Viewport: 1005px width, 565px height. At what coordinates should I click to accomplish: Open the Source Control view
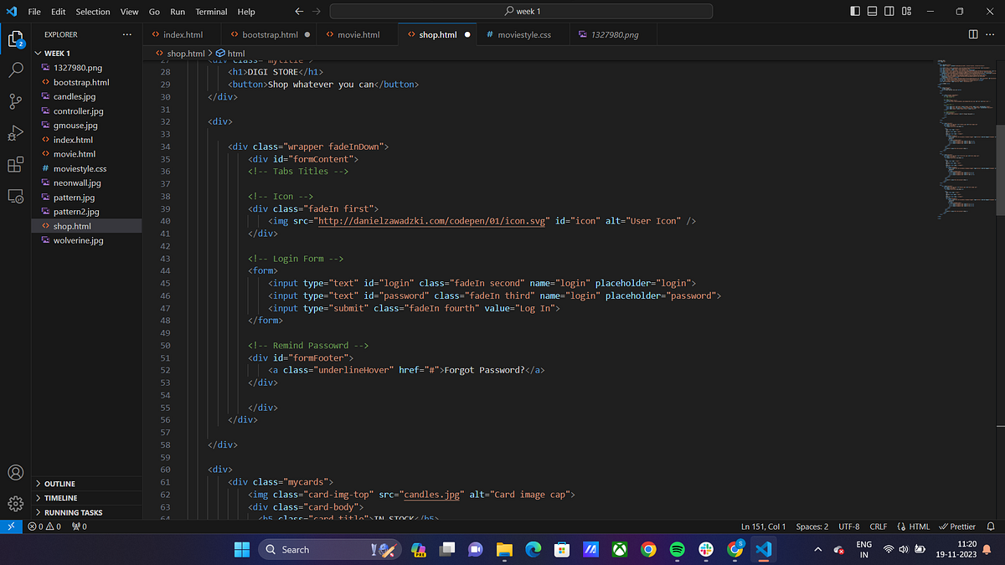(15, 101)
